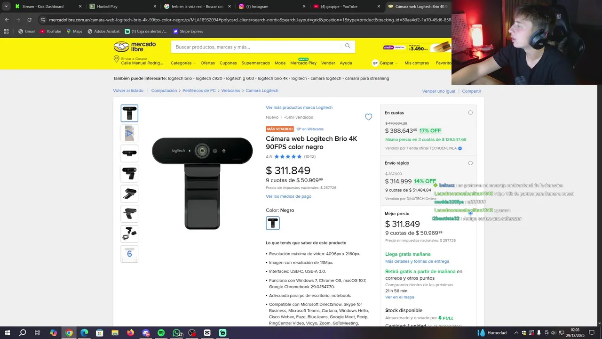Viewport: 602px width, 339px height.
Task: Open CapCut from the taskbar
Action: point(207,333)
